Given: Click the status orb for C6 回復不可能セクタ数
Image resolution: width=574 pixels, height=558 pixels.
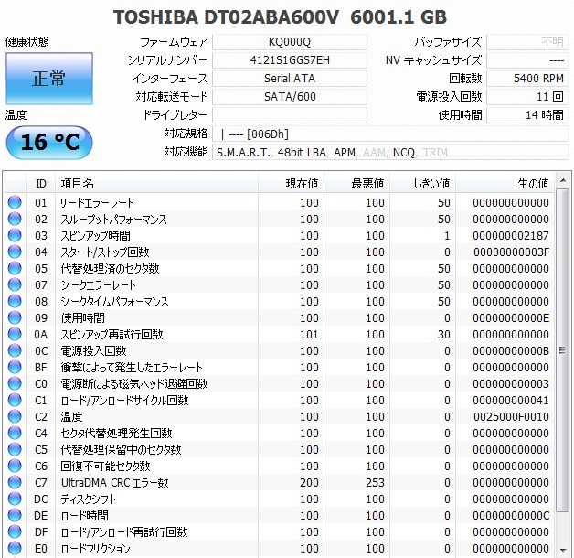Looking at the screenshot, I should click(15, 466).
